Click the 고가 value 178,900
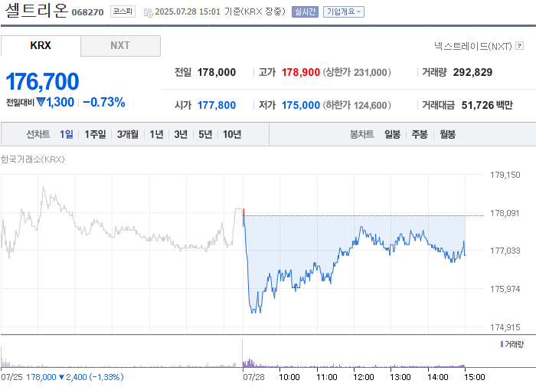 (x=301, y=72)
